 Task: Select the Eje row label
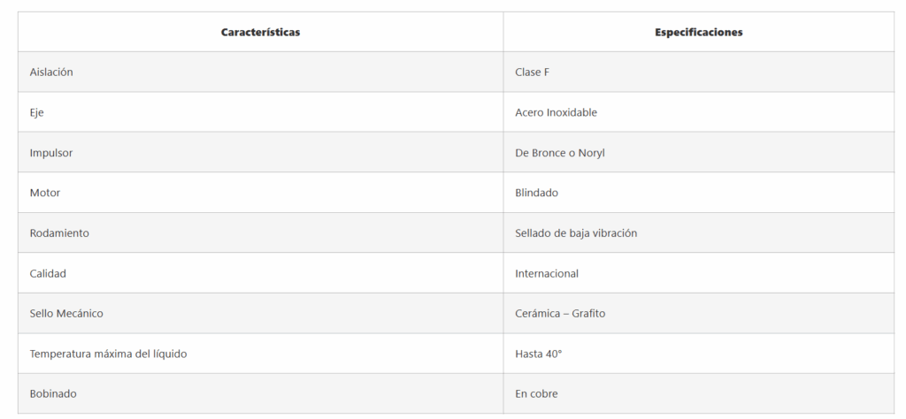[x=38, y=112]
